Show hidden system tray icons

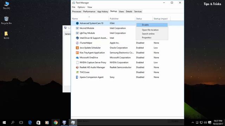tap(193, 122)
